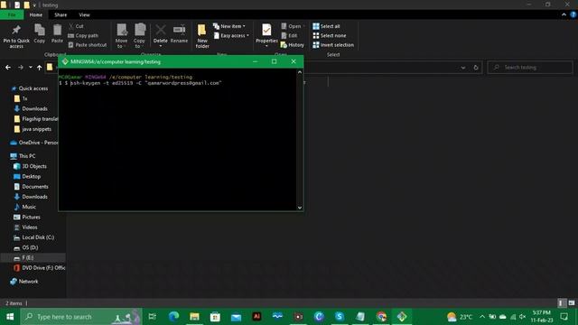Image resolution: width=578 pixels, height=325 pixels.
Task: Open Task View on the taskbar
Action: [153, 317]
